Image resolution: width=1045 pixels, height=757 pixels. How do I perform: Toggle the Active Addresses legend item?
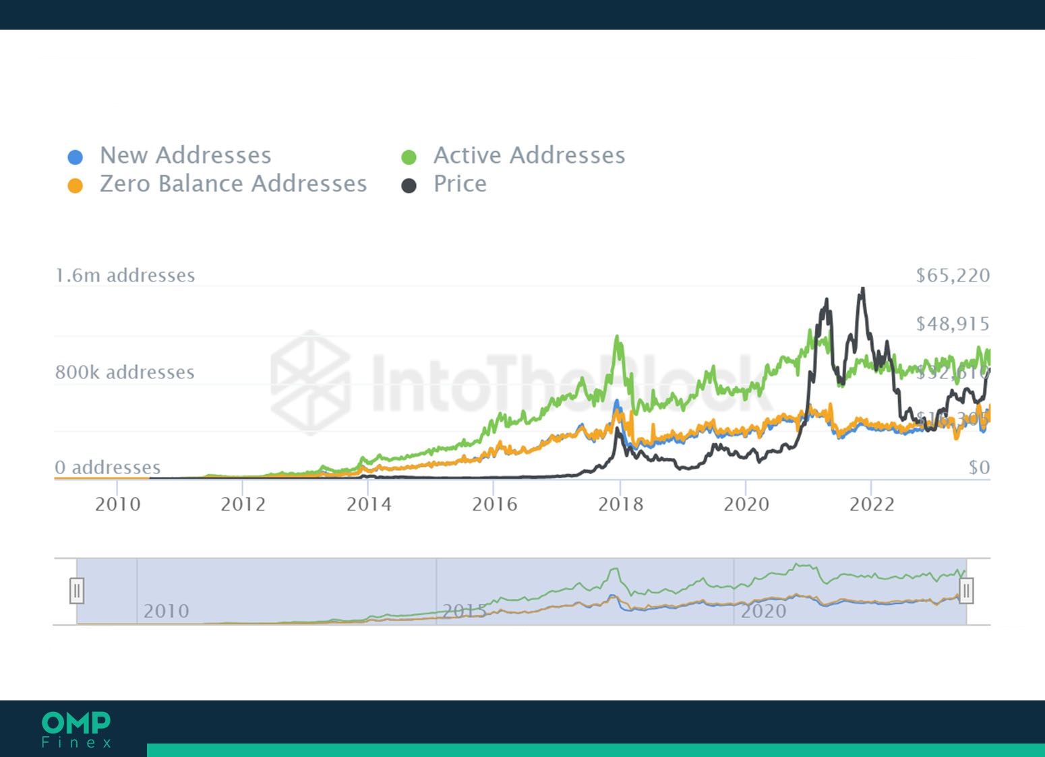(514, 156)
